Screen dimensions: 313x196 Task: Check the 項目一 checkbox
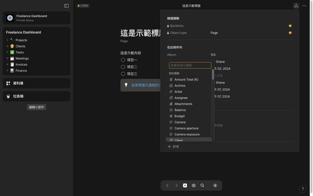click(123, 60)
